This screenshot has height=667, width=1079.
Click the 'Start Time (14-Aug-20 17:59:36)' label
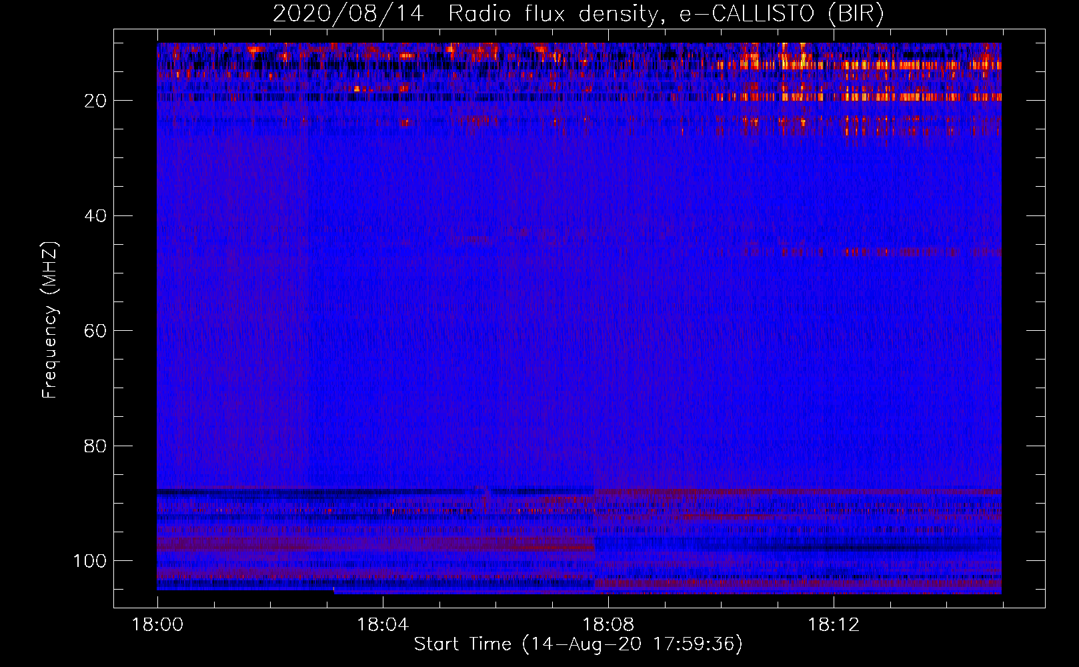pyautogui.click(x=578, y=644)
